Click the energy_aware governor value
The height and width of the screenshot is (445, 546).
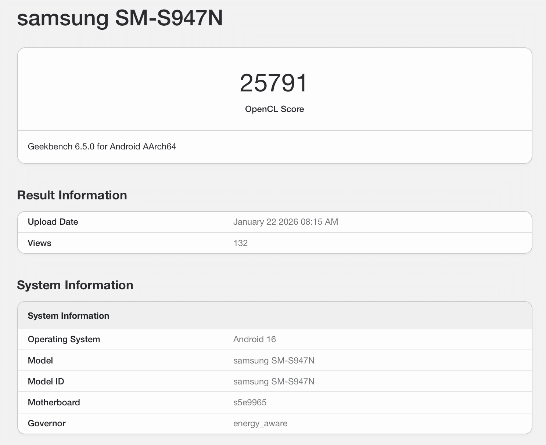[260, 423]
